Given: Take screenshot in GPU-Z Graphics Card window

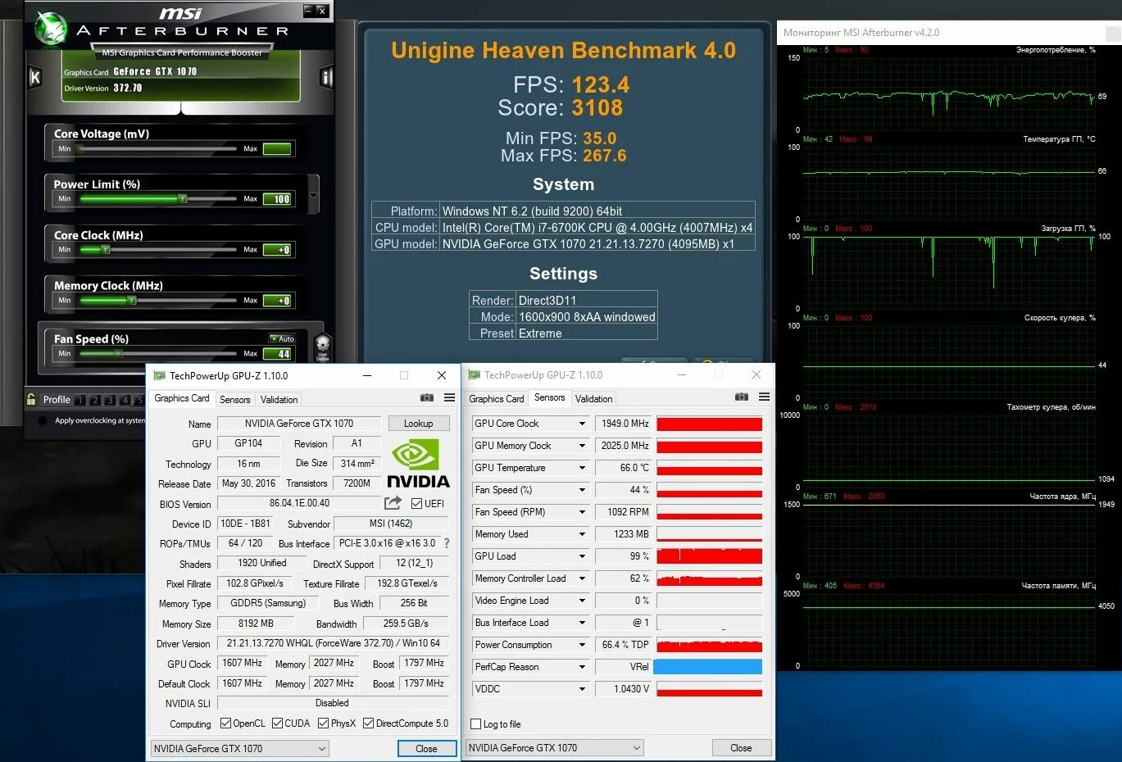Looking at the screenshot, I should [x=427, y=397].
